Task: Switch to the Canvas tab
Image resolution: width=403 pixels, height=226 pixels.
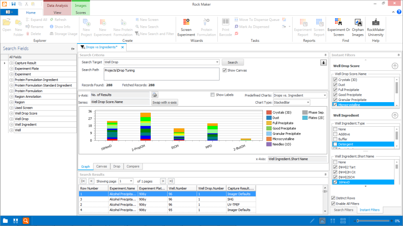Action: tap(102, 166)
